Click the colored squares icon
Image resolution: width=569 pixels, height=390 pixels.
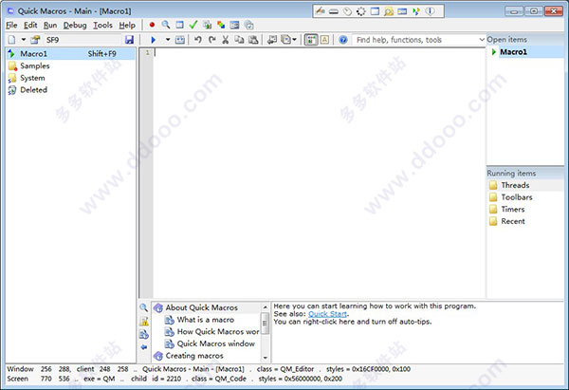[x=221, y=25]
